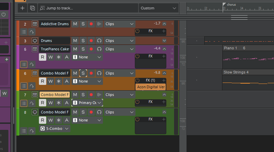Image resolution: width=274 pixels, height=152 pixels.
Task: Click the automation lanes icon on track 8
Action: click(32, 129)
